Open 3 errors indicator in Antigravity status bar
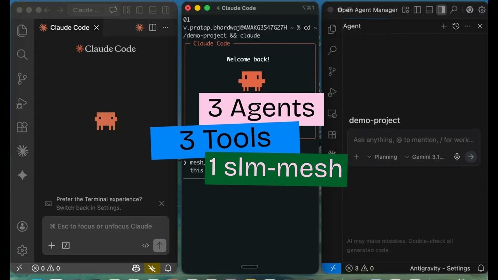 359,268
